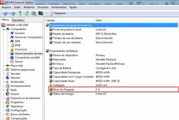
Task: Click the Configuração icon in the tree
Action: coord(8,110)
